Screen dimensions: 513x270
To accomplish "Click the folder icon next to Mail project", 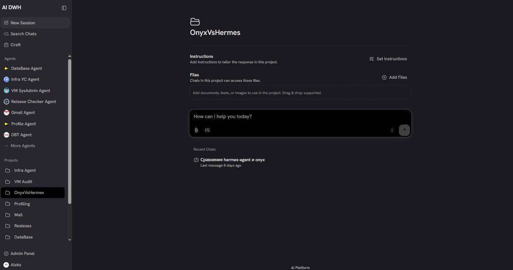I will tap(8, 215).
